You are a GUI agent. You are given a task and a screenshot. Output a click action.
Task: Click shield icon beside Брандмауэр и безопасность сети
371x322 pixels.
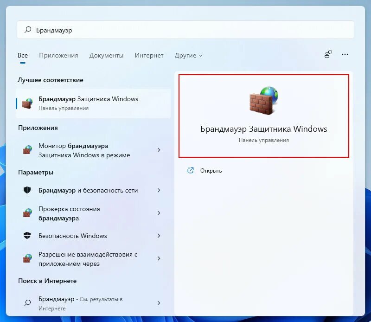point(27,190)
